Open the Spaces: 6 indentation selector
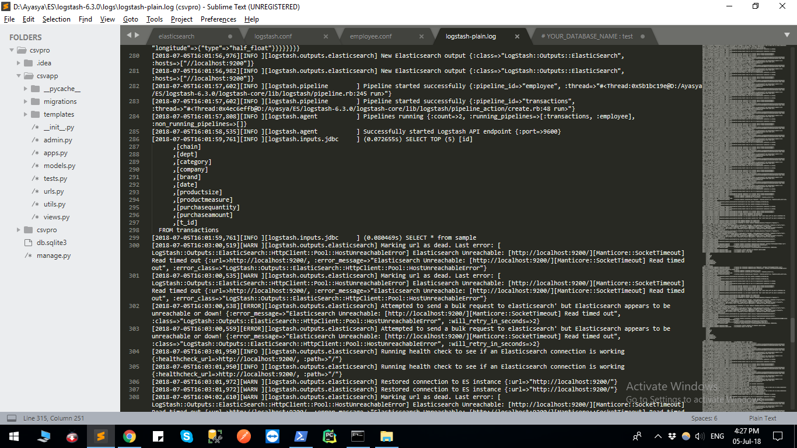 pos(704,418)
